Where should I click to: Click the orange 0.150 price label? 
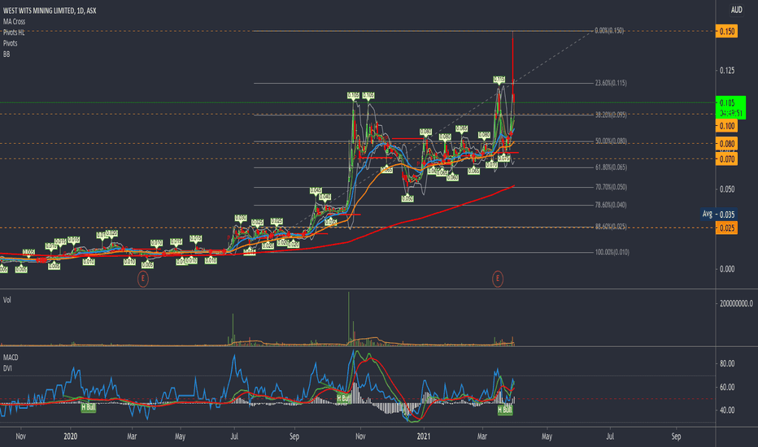click(726, 32)
